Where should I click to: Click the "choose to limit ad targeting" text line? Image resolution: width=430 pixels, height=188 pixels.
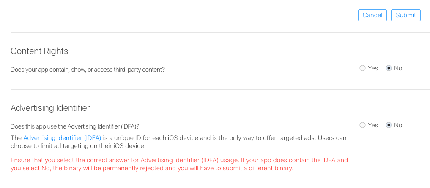click(78, 146)
